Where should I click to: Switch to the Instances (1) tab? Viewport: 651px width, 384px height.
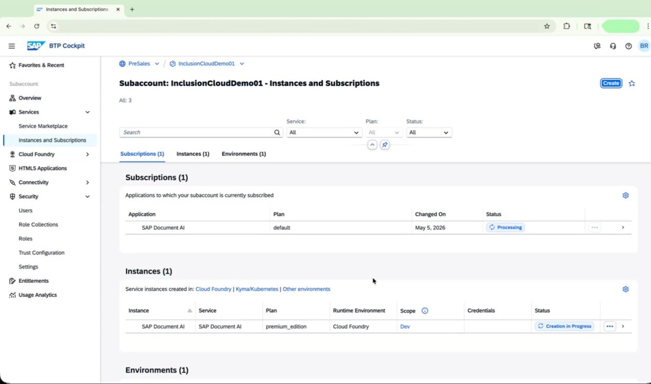coord(193,154)
